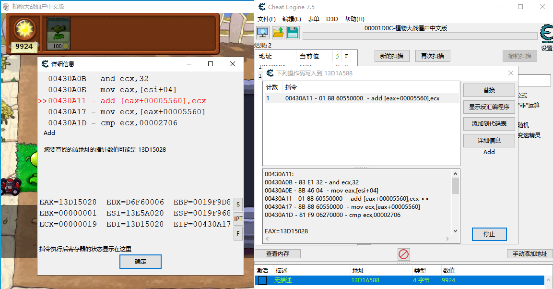This screenshot has width=553, height=289.
Task: Click the 当前值 column header
Action: point(309,56)
